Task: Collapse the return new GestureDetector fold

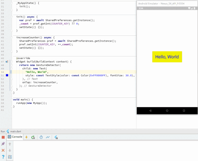Action: point(12,65)
